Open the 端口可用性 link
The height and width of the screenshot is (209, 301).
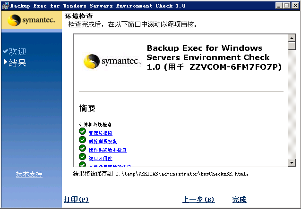[x=100, y=159]
